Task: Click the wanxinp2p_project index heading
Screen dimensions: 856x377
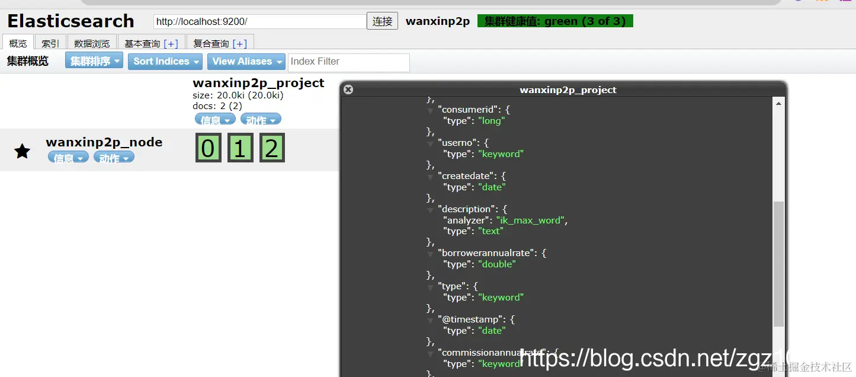Action: point(258,82)
